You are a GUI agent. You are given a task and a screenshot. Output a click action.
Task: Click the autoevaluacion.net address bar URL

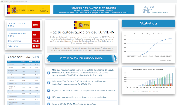tap(20, 2)
